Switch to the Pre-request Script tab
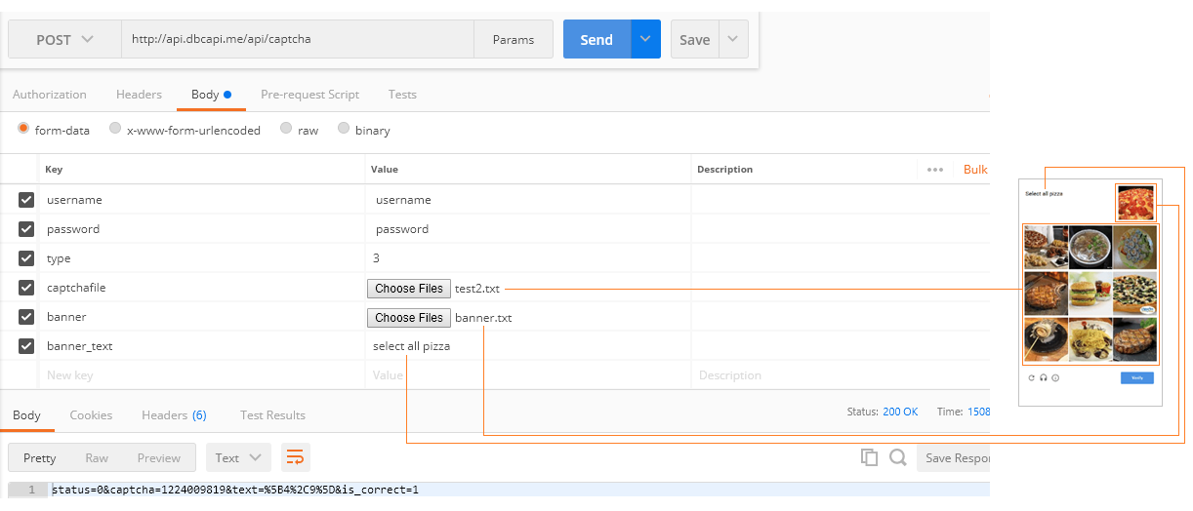The height and width of the screenshot is (511, 1193). click(x=309, y=95)
